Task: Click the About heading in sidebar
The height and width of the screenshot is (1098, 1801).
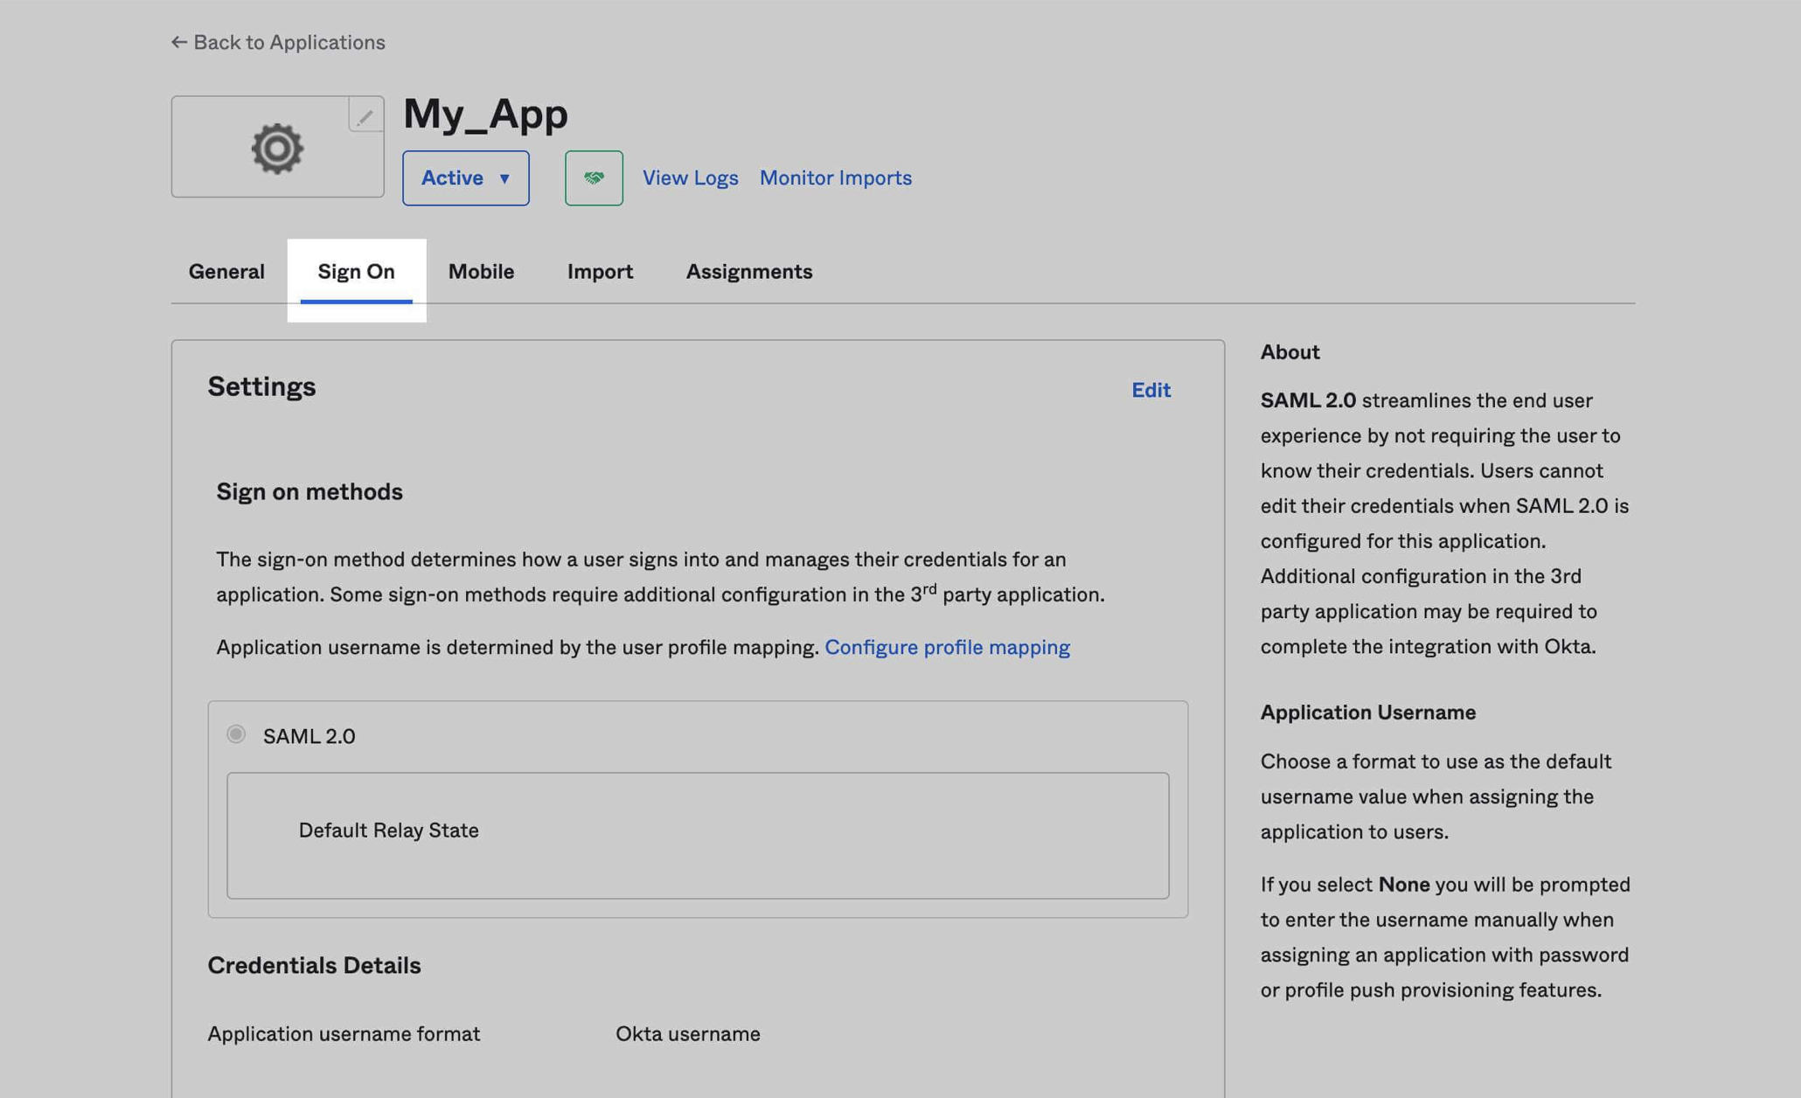Action: pyautogui.click(x=1290, y=351)
